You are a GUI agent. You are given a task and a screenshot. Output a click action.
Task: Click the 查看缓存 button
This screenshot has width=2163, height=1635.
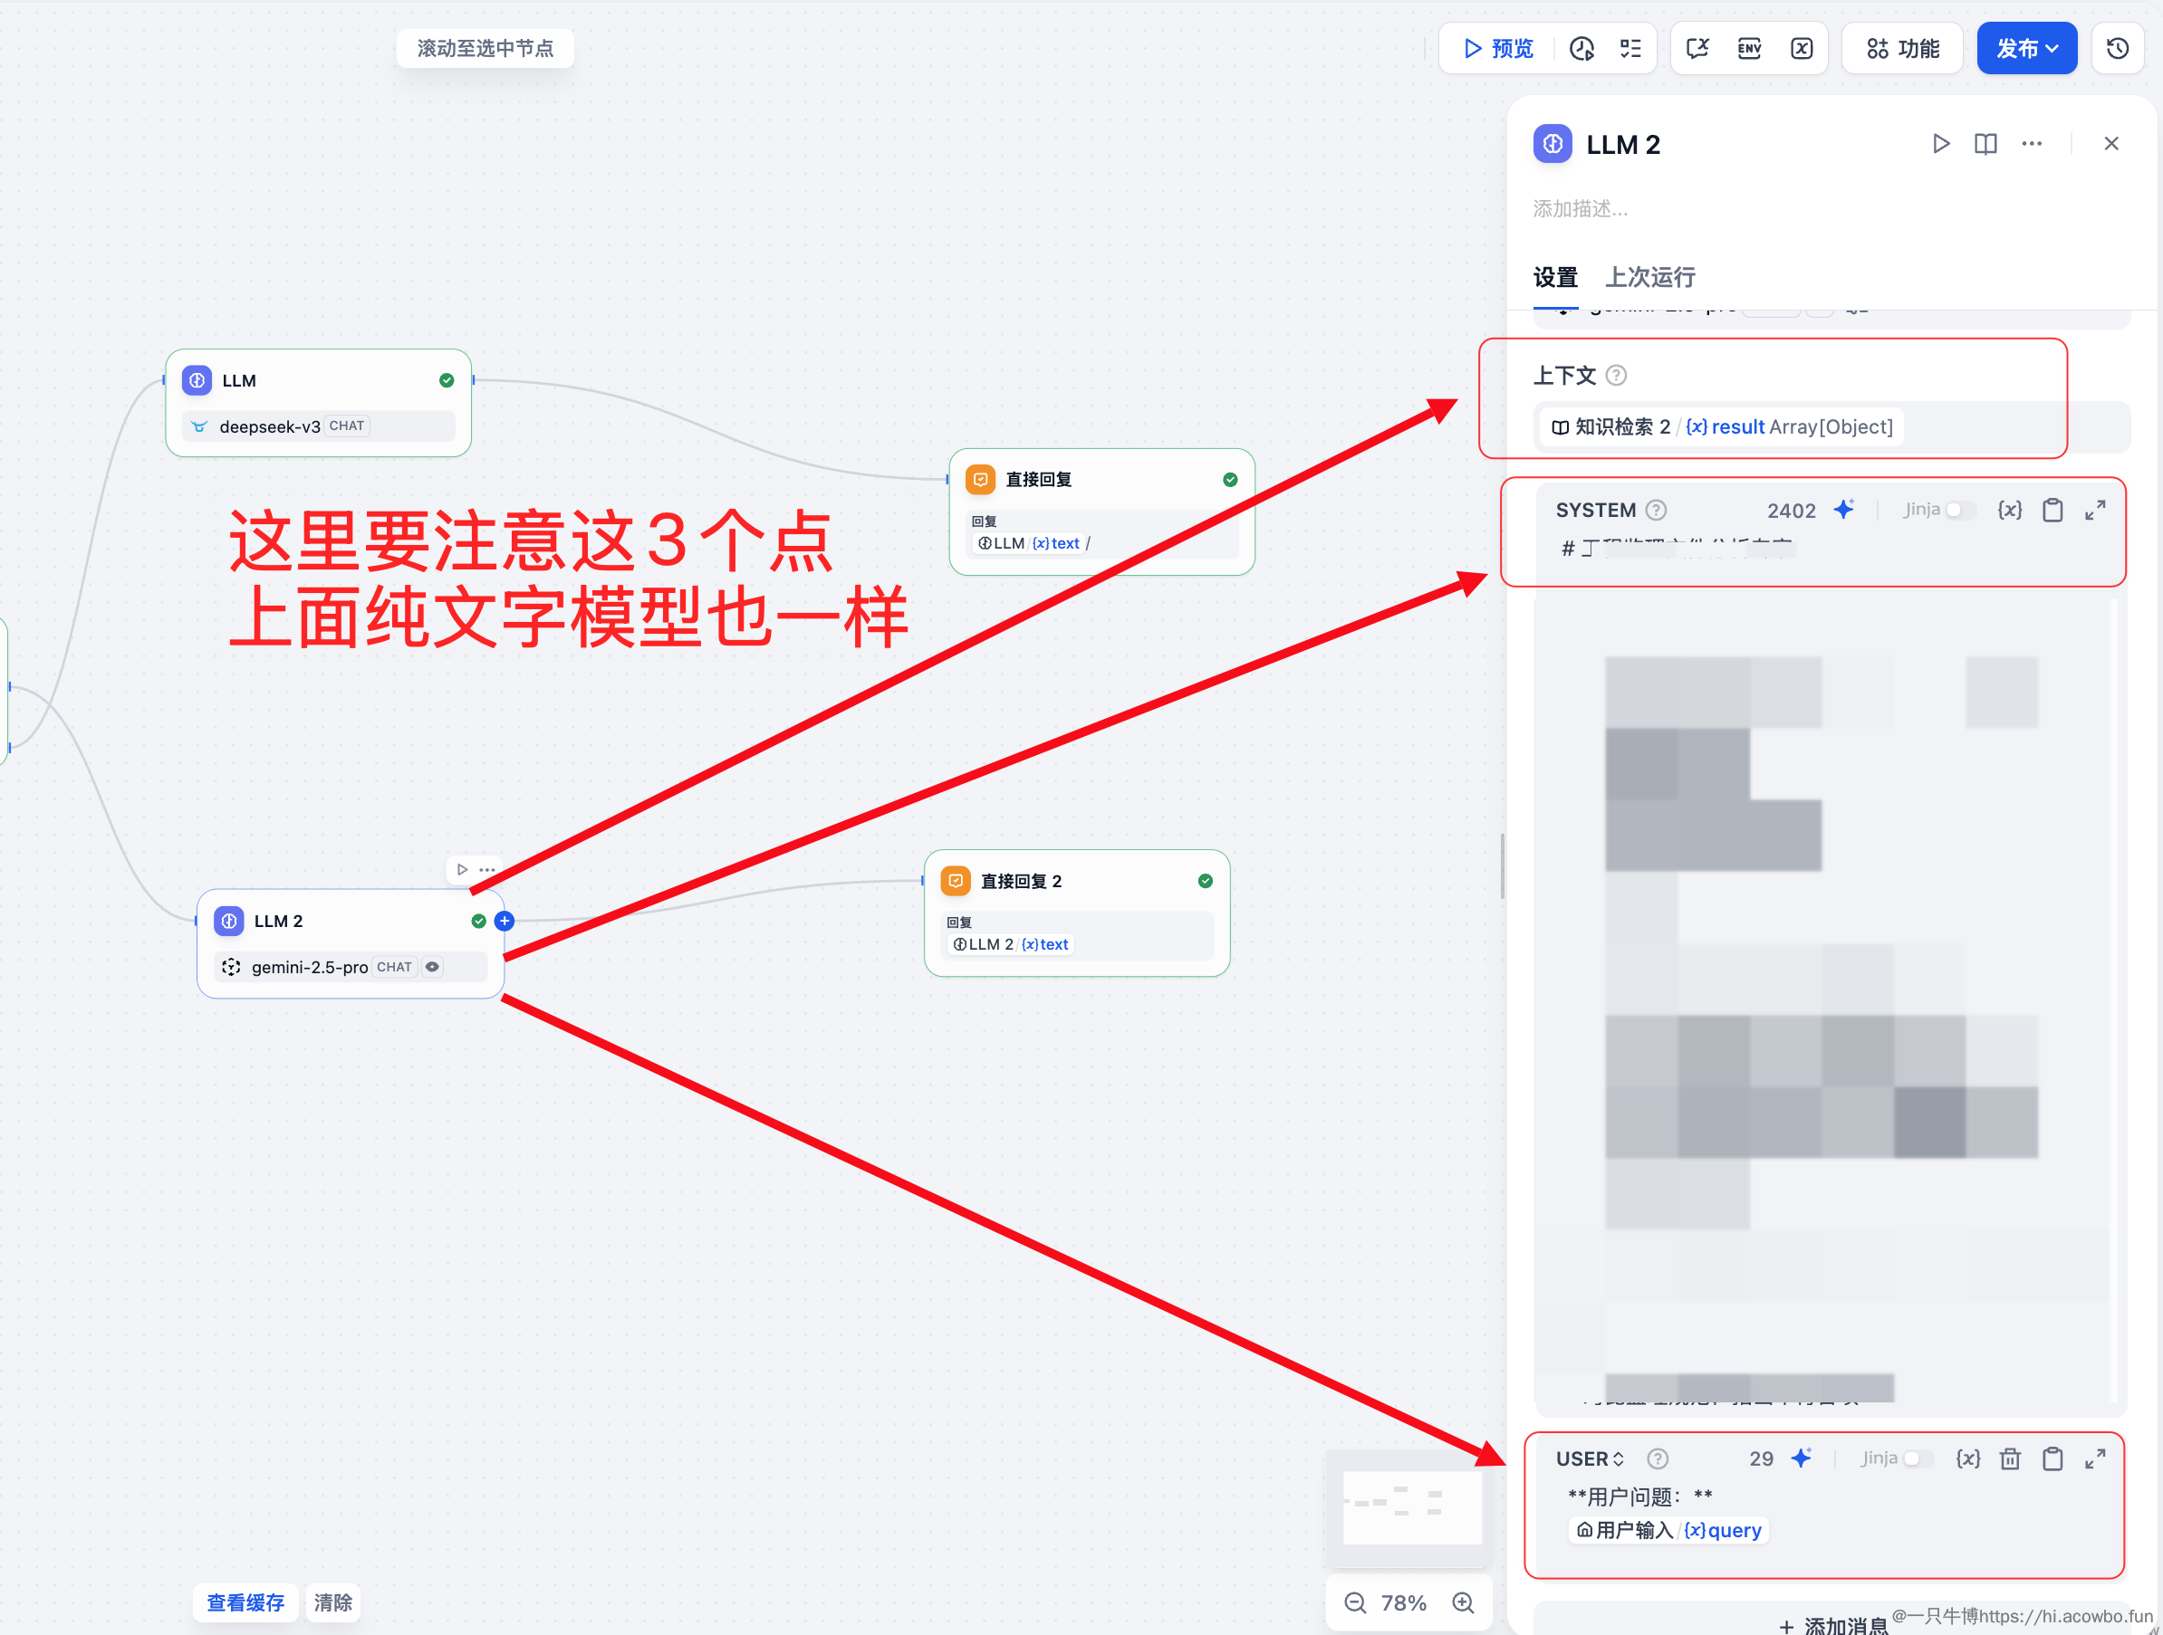tap(245, 1602)
